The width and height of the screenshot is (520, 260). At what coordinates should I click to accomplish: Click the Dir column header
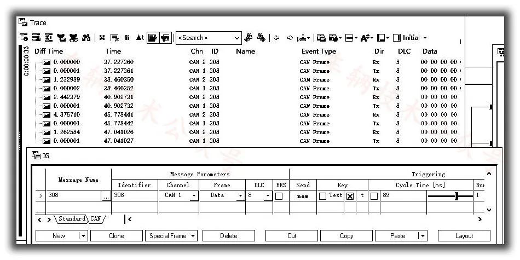point(379,51)
